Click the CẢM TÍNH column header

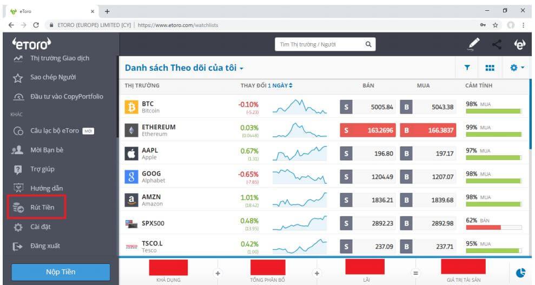pyautogui.click(x=479, y=85)
